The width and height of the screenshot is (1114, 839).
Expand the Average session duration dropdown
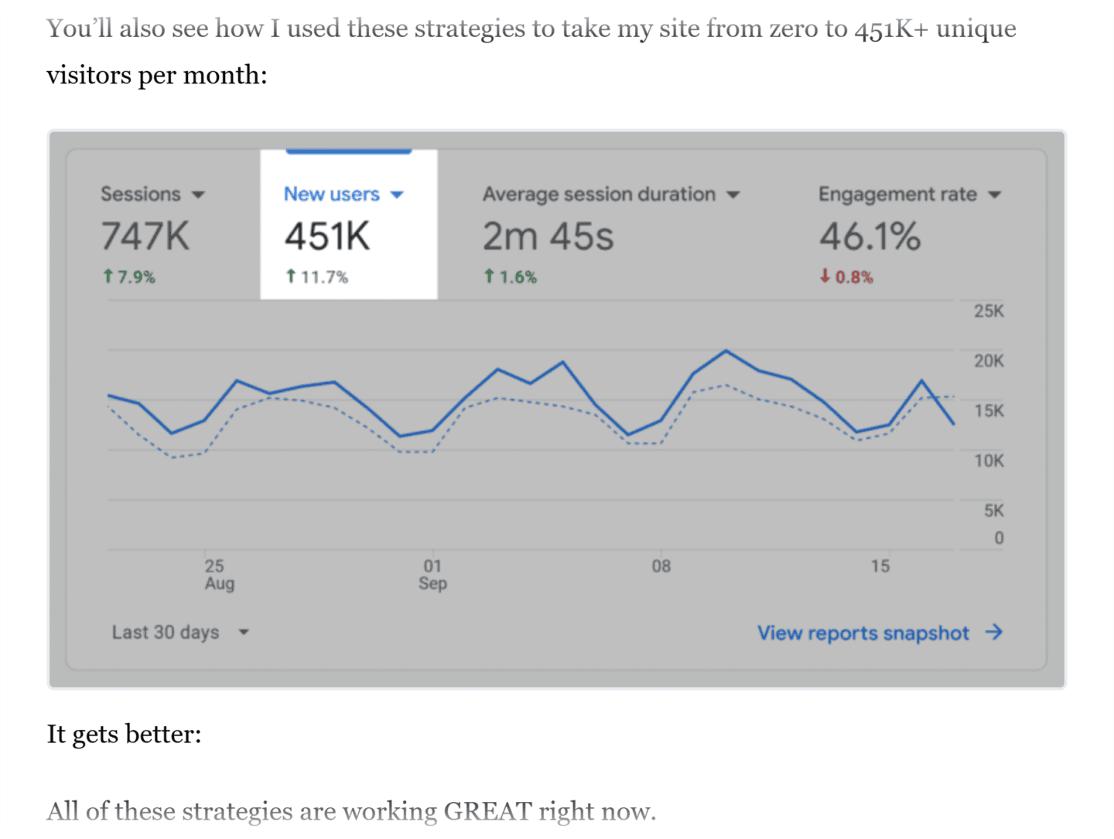(x=733, y=195)
